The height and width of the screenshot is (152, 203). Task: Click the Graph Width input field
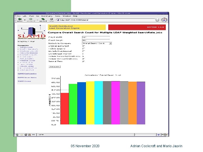pos(96,37)
